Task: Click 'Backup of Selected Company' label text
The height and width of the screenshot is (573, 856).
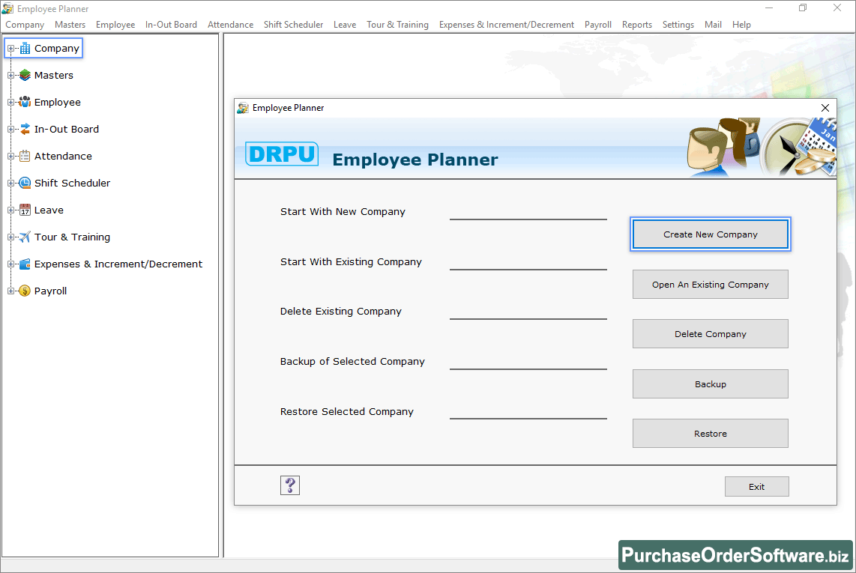Action: [352, 361]
